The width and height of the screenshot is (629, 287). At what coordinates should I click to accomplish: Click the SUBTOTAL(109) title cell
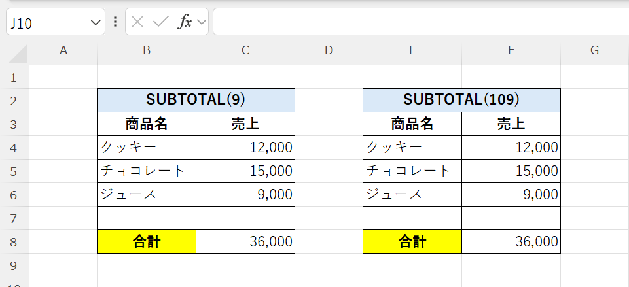pyautogui.click(x=461, y=100)
